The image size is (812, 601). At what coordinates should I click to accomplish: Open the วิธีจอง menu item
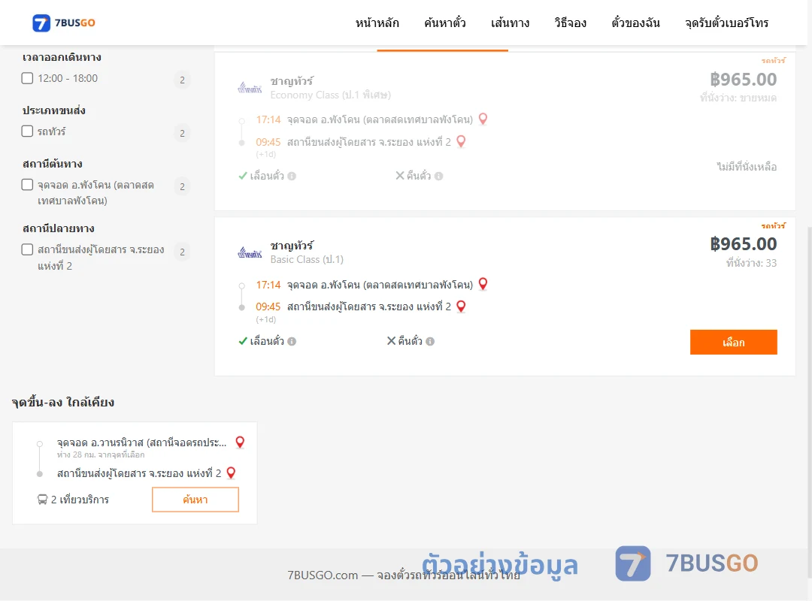tap(570, 23)
